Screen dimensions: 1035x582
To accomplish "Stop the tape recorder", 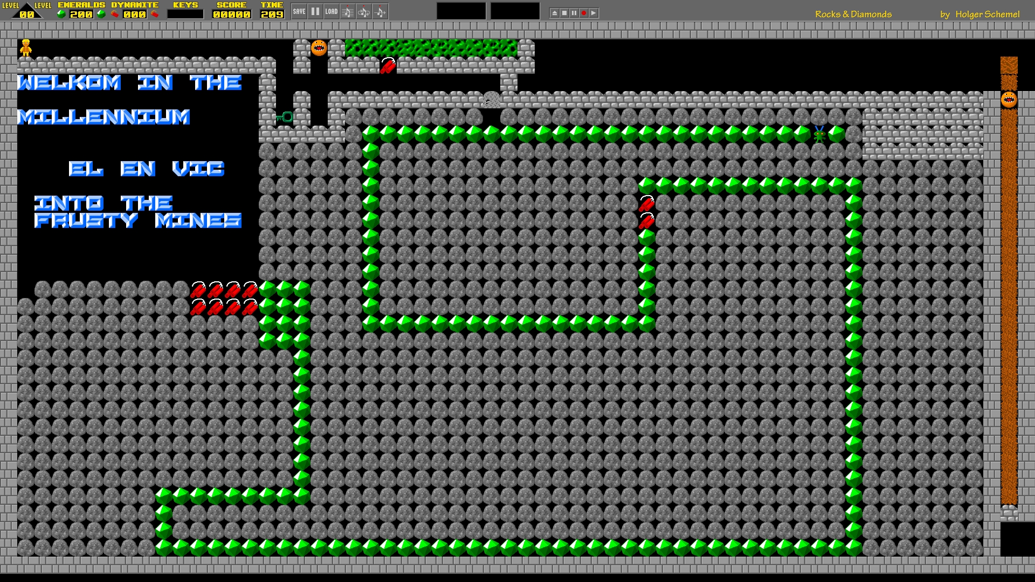I will [x=564, y=13].
